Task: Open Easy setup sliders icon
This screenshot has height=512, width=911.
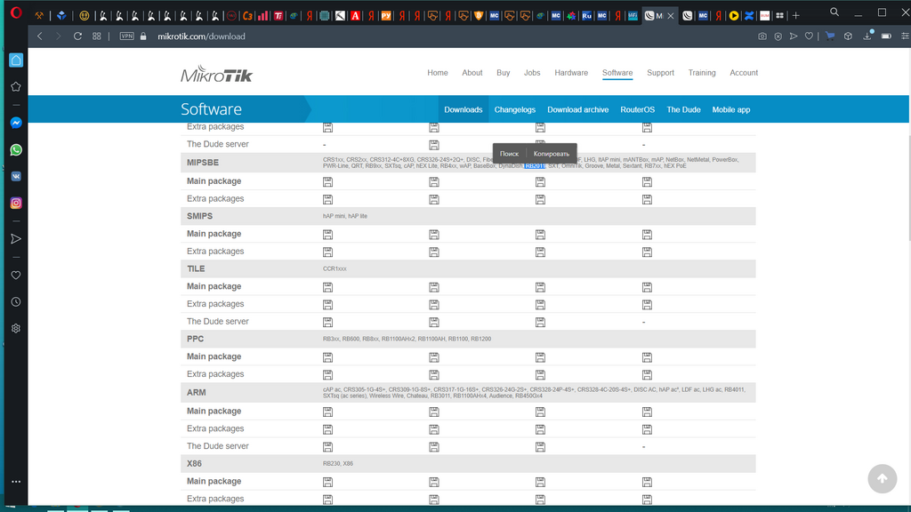Action: (905, 36)
